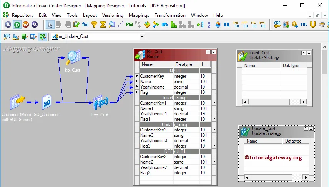Select the SQ_Customer source qualifier icon
The image size is (329, 187).
47,102
